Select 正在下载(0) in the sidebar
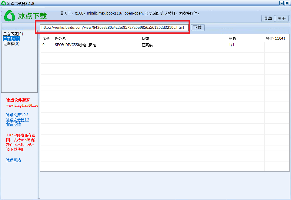The width and height of the screenshot is (291, 200). pyautogui.click(x=13, y=34)
